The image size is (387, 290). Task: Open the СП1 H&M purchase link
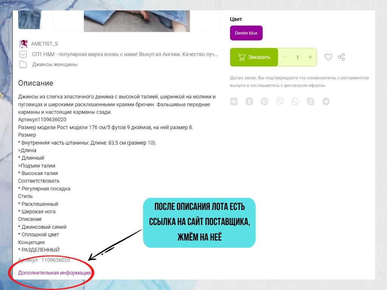[125, 54]
